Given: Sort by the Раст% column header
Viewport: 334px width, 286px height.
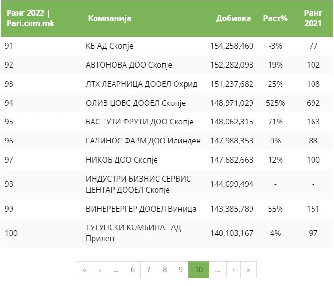Looking at the screenshot, I should 275,19.
